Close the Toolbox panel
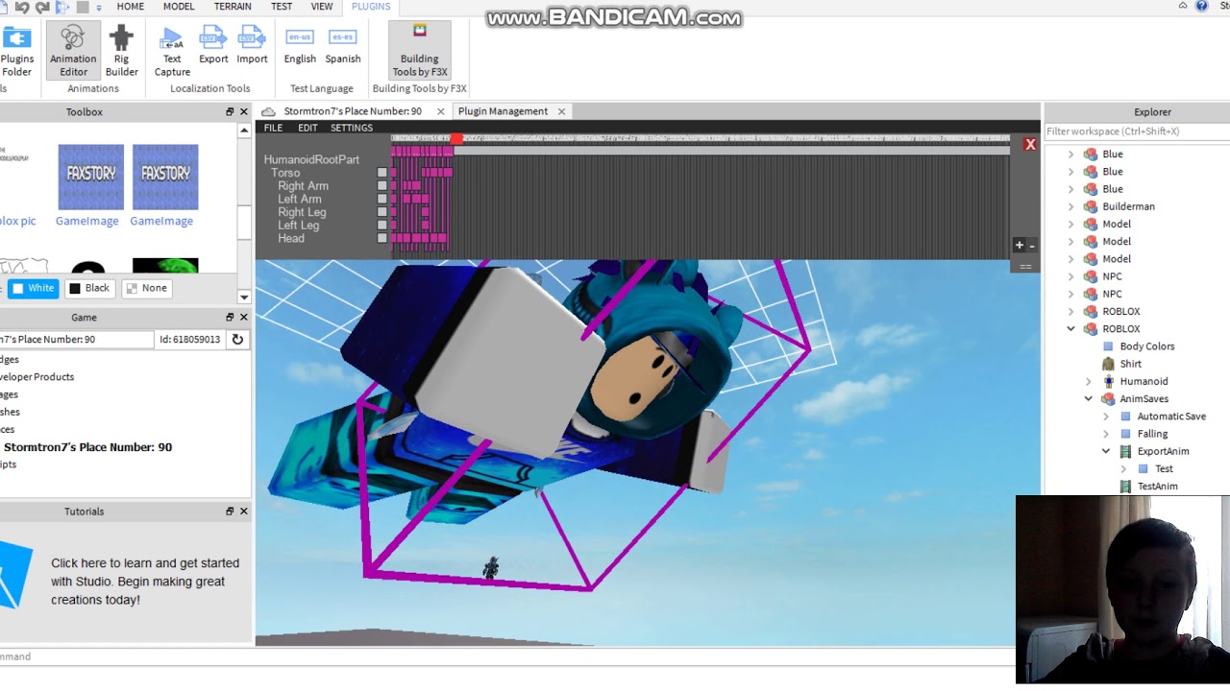1230x691 pixels. (x=243, y=111)
